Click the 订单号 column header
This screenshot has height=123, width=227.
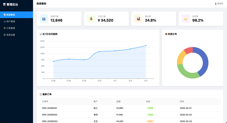point(45,101)
